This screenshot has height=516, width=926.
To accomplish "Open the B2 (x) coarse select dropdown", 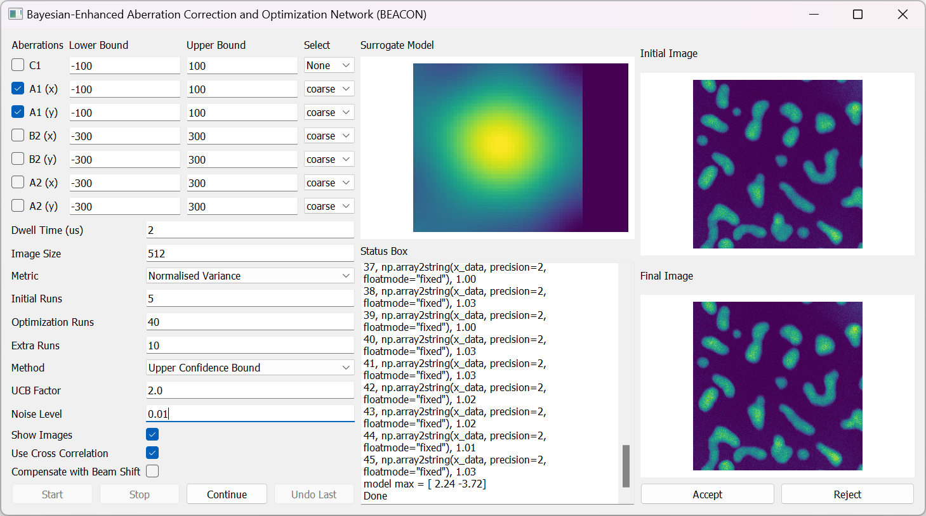I will coord(329,136).
